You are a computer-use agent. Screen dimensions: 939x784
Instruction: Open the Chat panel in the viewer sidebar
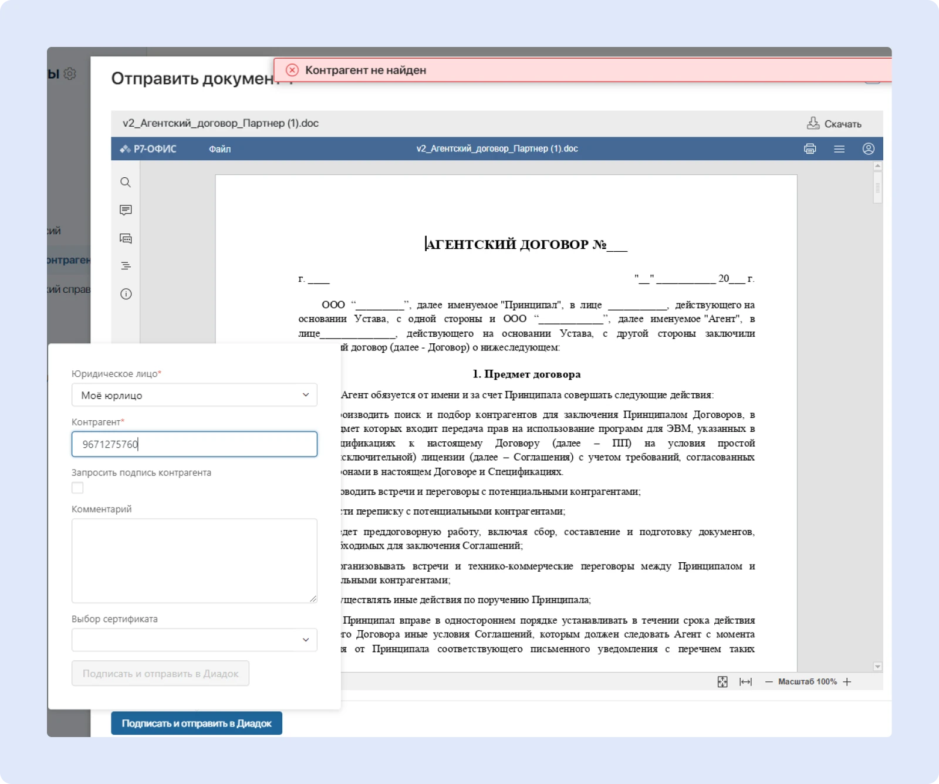click(126, 238)
